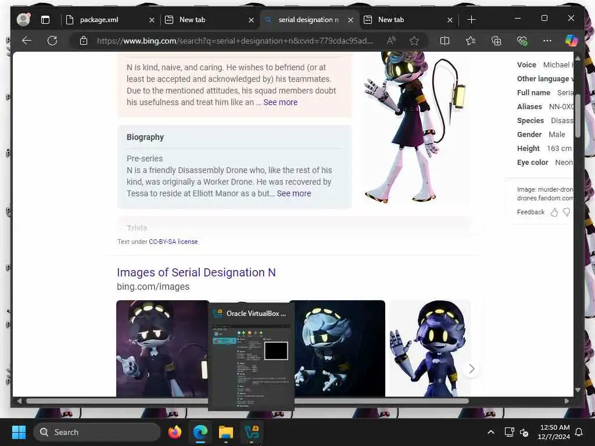Open muted volume tray icon
Viewport: 595px width, 446px height.
click(524, 432)
